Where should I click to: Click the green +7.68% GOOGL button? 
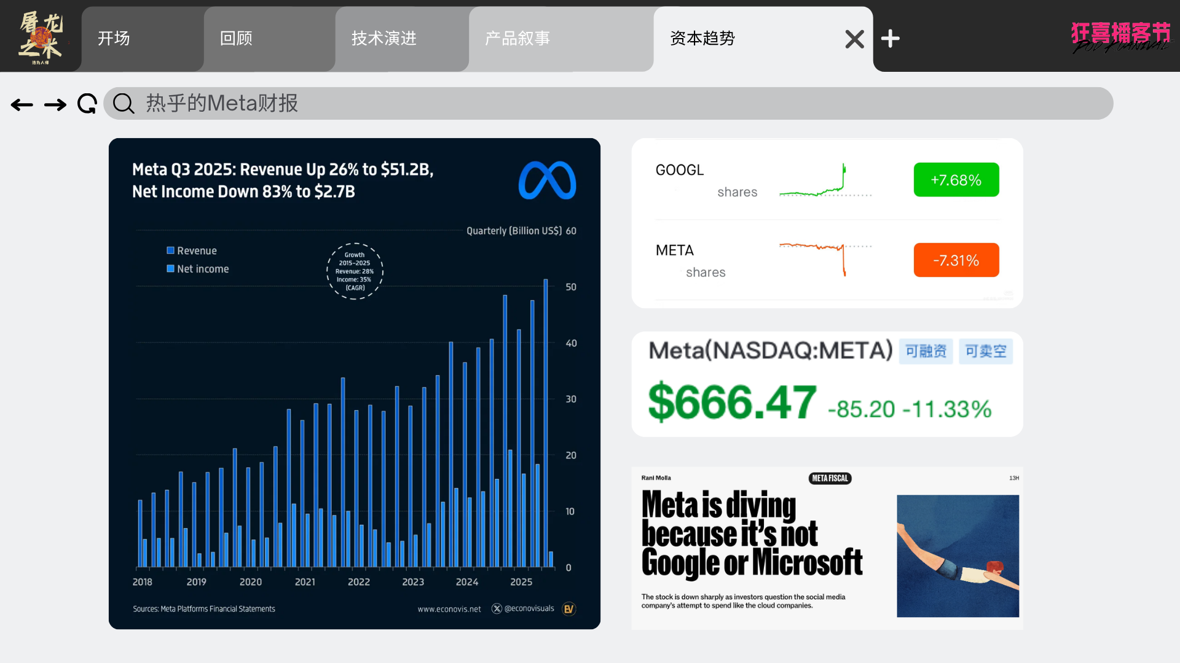pyautogui.click(x=956, y=180)
